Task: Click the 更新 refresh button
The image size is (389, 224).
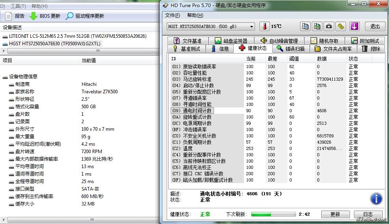Action: pyautogui.click(x=335, y=214)
